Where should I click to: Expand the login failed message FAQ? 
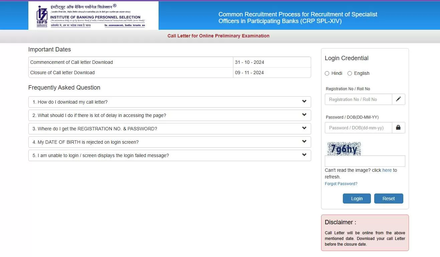point(101,155)
